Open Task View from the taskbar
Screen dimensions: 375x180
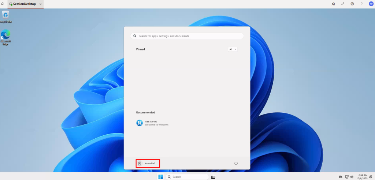point(213,177)
